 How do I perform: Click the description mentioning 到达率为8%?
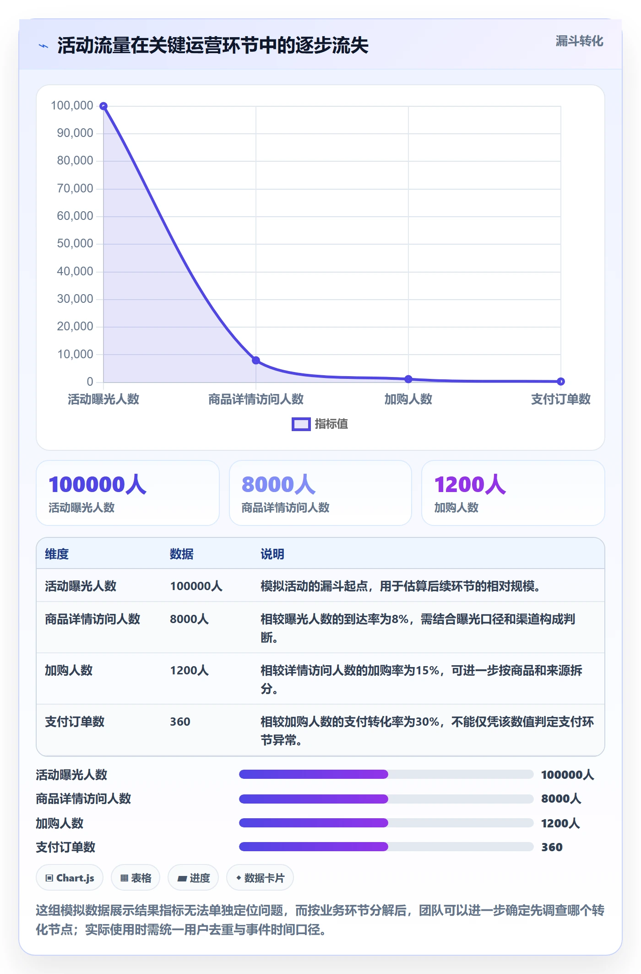(x=418, y=628)
